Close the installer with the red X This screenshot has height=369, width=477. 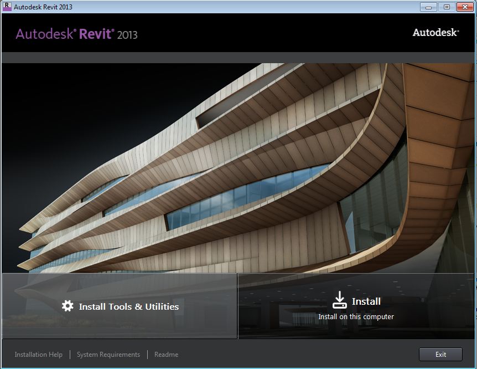point(465,7)
